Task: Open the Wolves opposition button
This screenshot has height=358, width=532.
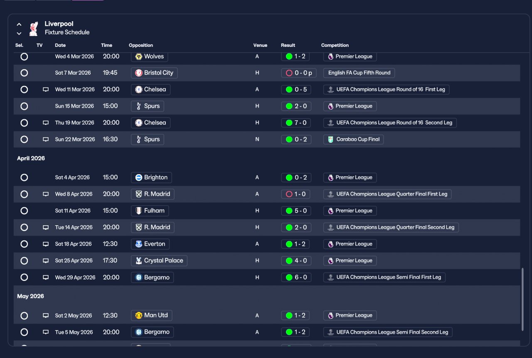Action: point(150,56)
